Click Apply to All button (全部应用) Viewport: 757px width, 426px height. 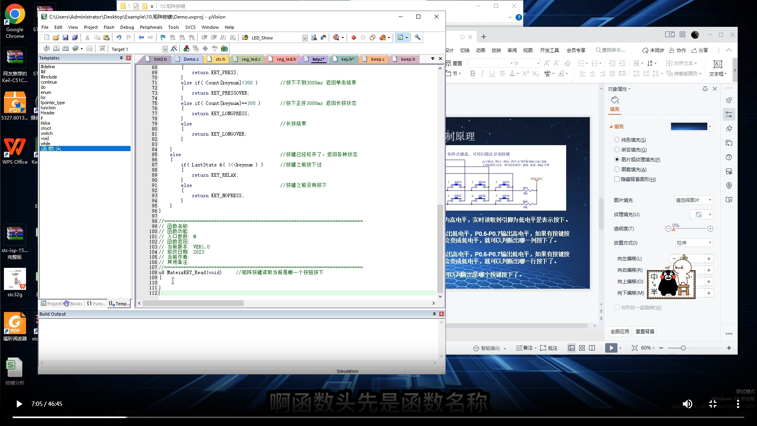tap(620, 332)
